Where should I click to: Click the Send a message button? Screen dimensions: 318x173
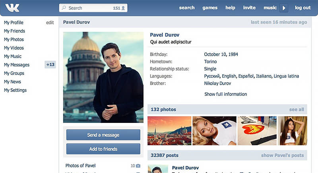pyautogui.click(x=103, y=135)
